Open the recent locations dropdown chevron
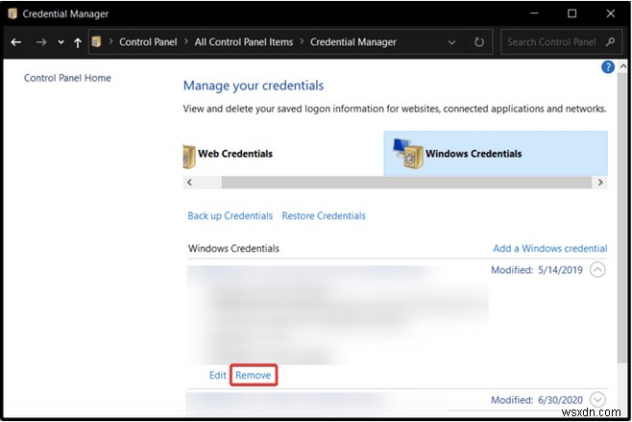632x422 pixels. [61, 42]
